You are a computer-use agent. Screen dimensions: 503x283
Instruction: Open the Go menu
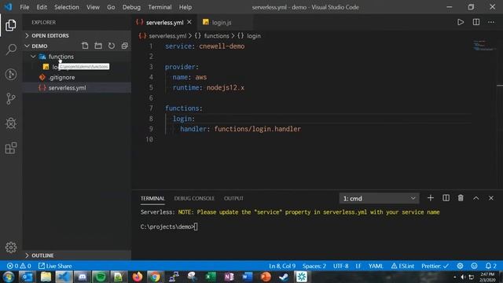point(111,7)
